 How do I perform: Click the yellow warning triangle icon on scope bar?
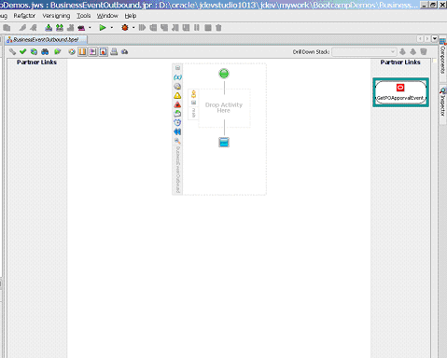[x=177, y=96]
